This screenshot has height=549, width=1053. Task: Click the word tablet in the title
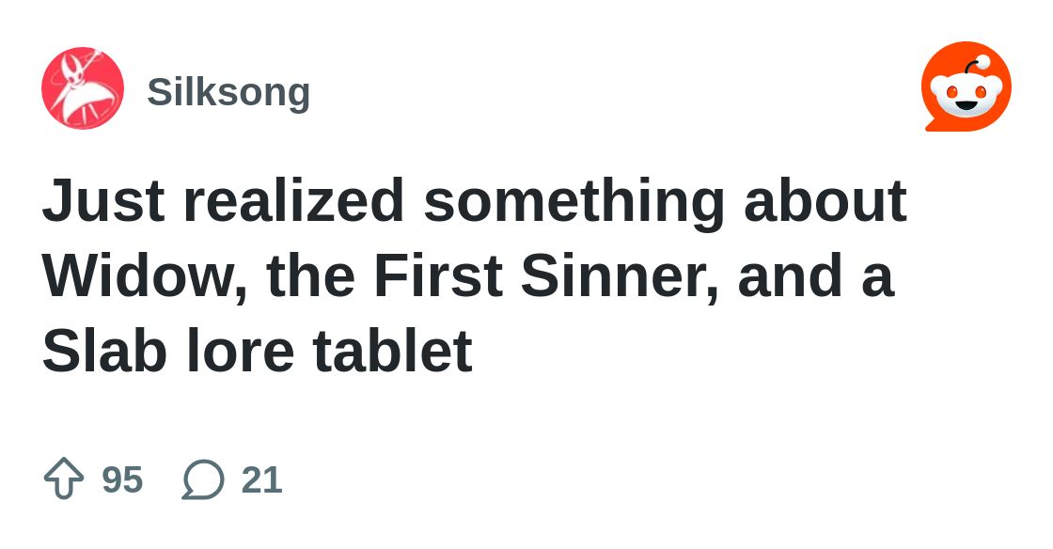(393, 351)
